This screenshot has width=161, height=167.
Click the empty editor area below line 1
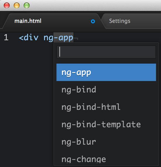click(x=27, y=96)
